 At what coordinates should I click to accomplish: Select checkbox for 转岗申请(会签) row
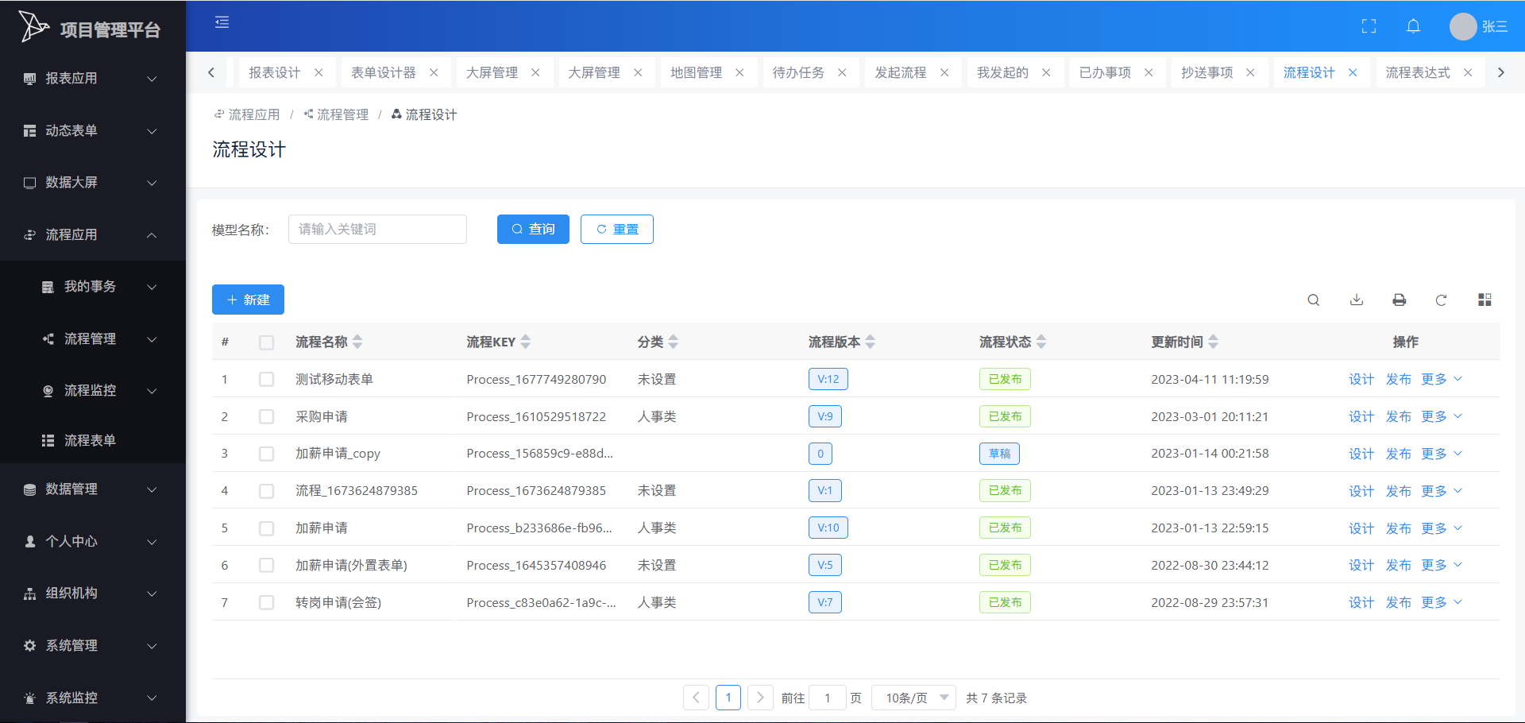(x=266, y=602)
